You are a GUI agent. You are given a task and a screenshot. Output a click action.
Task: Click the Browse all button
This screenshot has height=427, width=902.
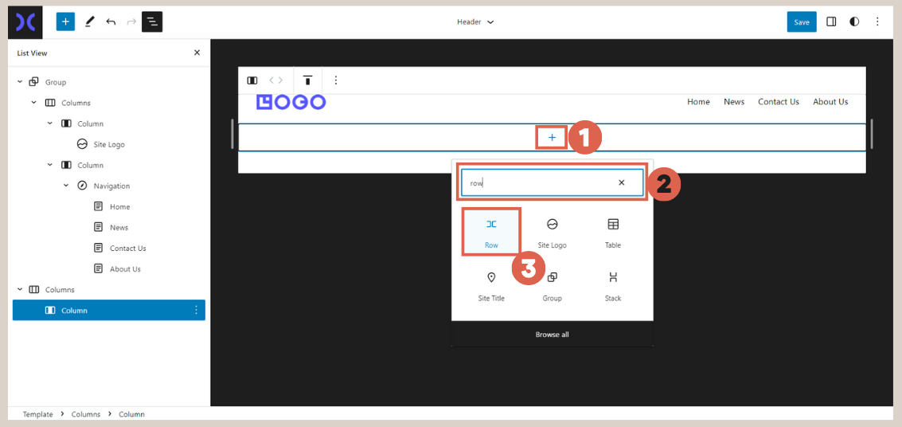tap(552, 335)
